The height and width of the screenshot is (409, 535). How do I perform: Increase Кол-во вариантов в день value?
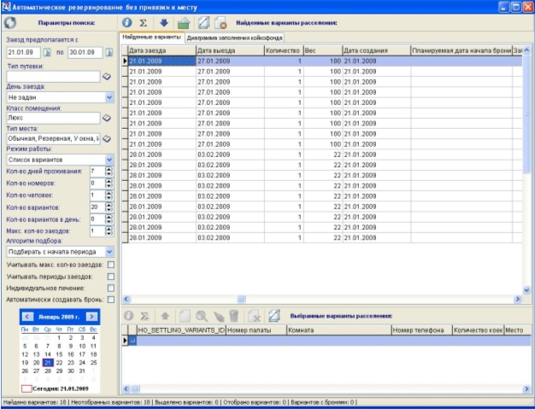(x=109, y=217)
